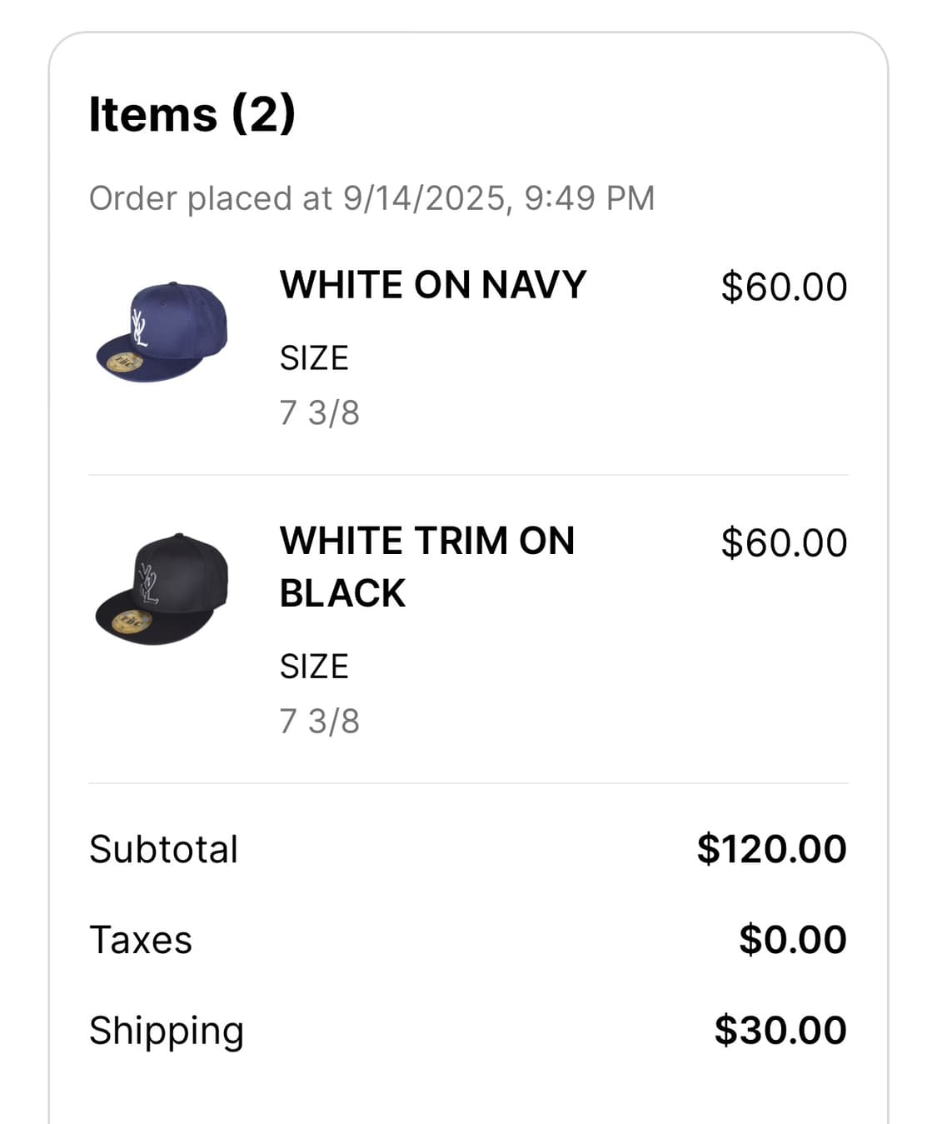This screenshot has width=937, height=1124.
Task: Click the Subtotal label
Action: [x=164, y=849]
